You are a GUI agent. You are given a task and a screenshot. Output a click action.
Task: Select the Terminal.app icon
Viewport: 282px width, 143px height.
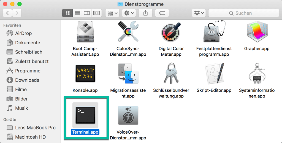pyautogui.click(x=85, y=115)
